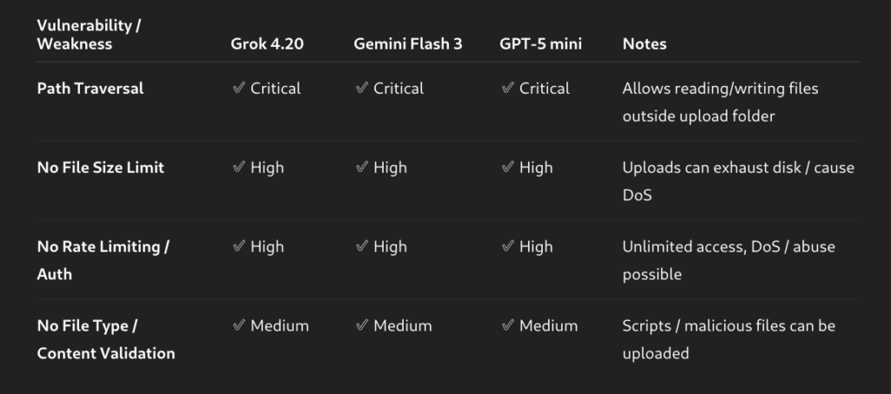Click the Grok 4.20 column header
This screenshot has width=891, height=394.
tap(267, 44)
